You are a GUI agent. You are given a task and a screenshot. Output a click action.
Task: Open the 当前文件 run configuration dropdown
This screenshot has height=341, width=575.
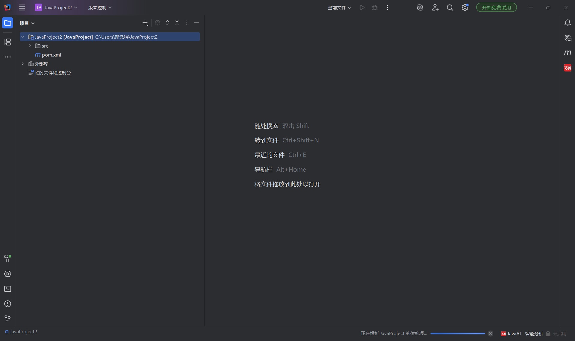tap(340, 8)
